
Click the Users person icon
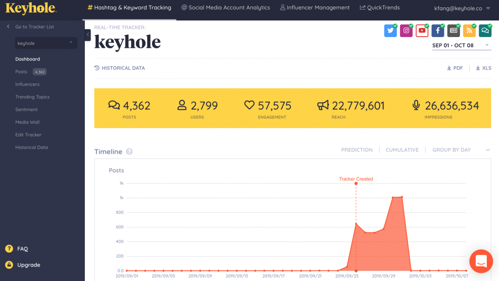[182, 105]
